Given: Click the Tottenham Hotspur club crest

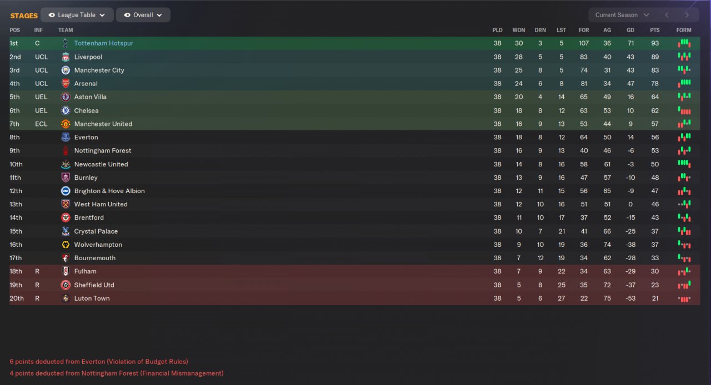Looking at the screenshot, I should (x=66, y=43).
